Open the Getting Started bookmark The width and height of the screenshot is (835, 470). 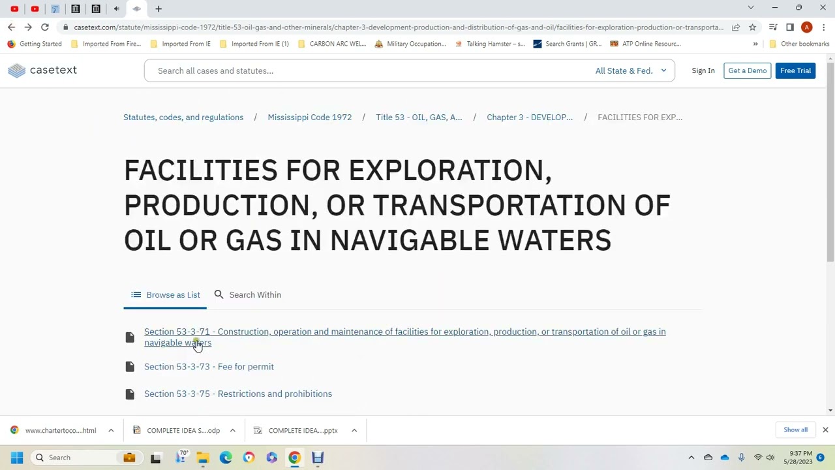(x=35, y=44)
